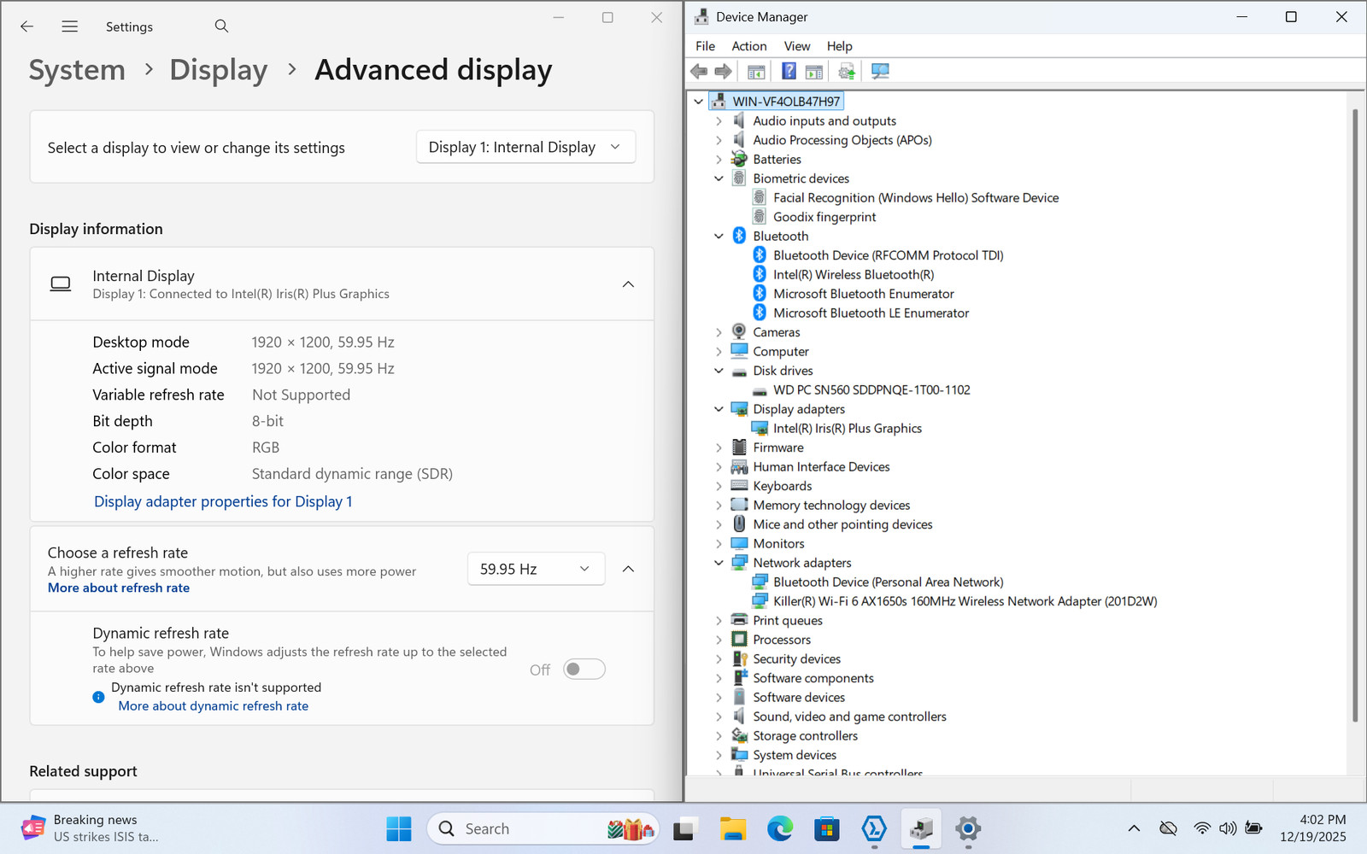Click the taskbar Search box

[x=544, y=828]
